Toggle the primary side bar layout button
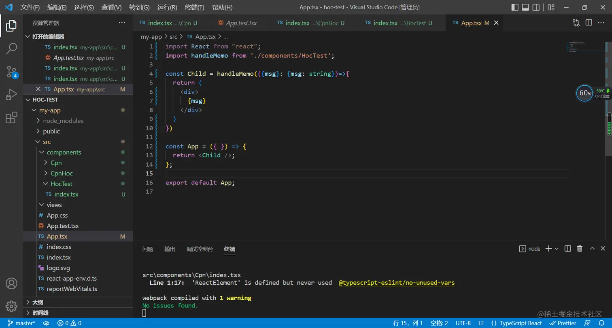Viewport: 612px width, 328px height. [x=515, y=7]
